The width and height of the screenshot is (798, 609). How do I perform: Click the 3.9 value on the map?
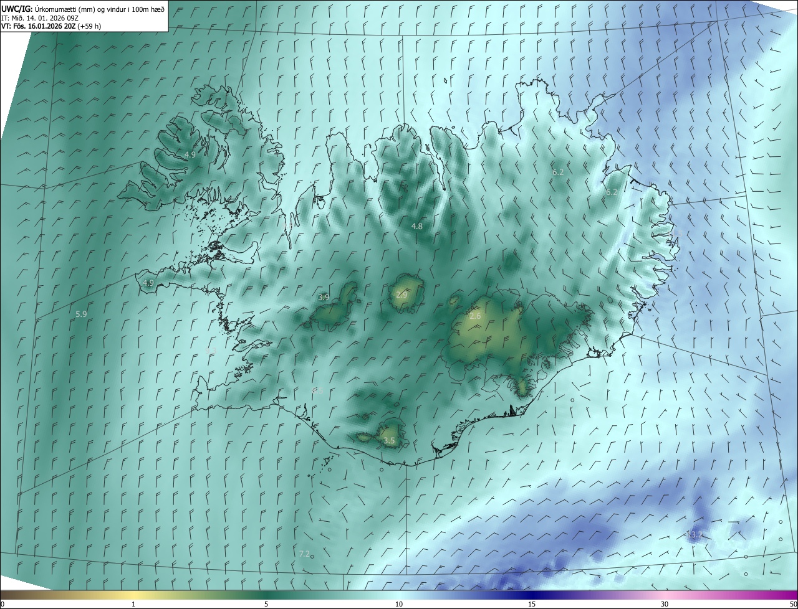tap(324, 298)
